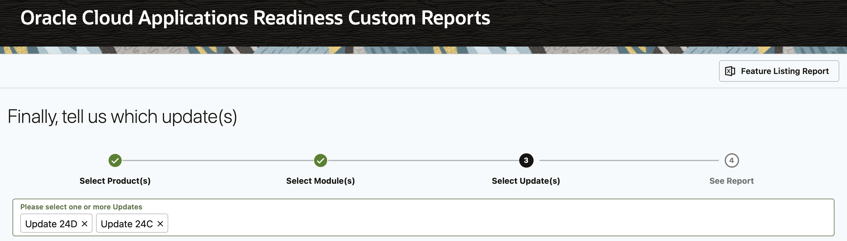The height and width of the screenshot is (241, 847).
Task: Click the step 4 circle
Action: (x=731, y=160)
